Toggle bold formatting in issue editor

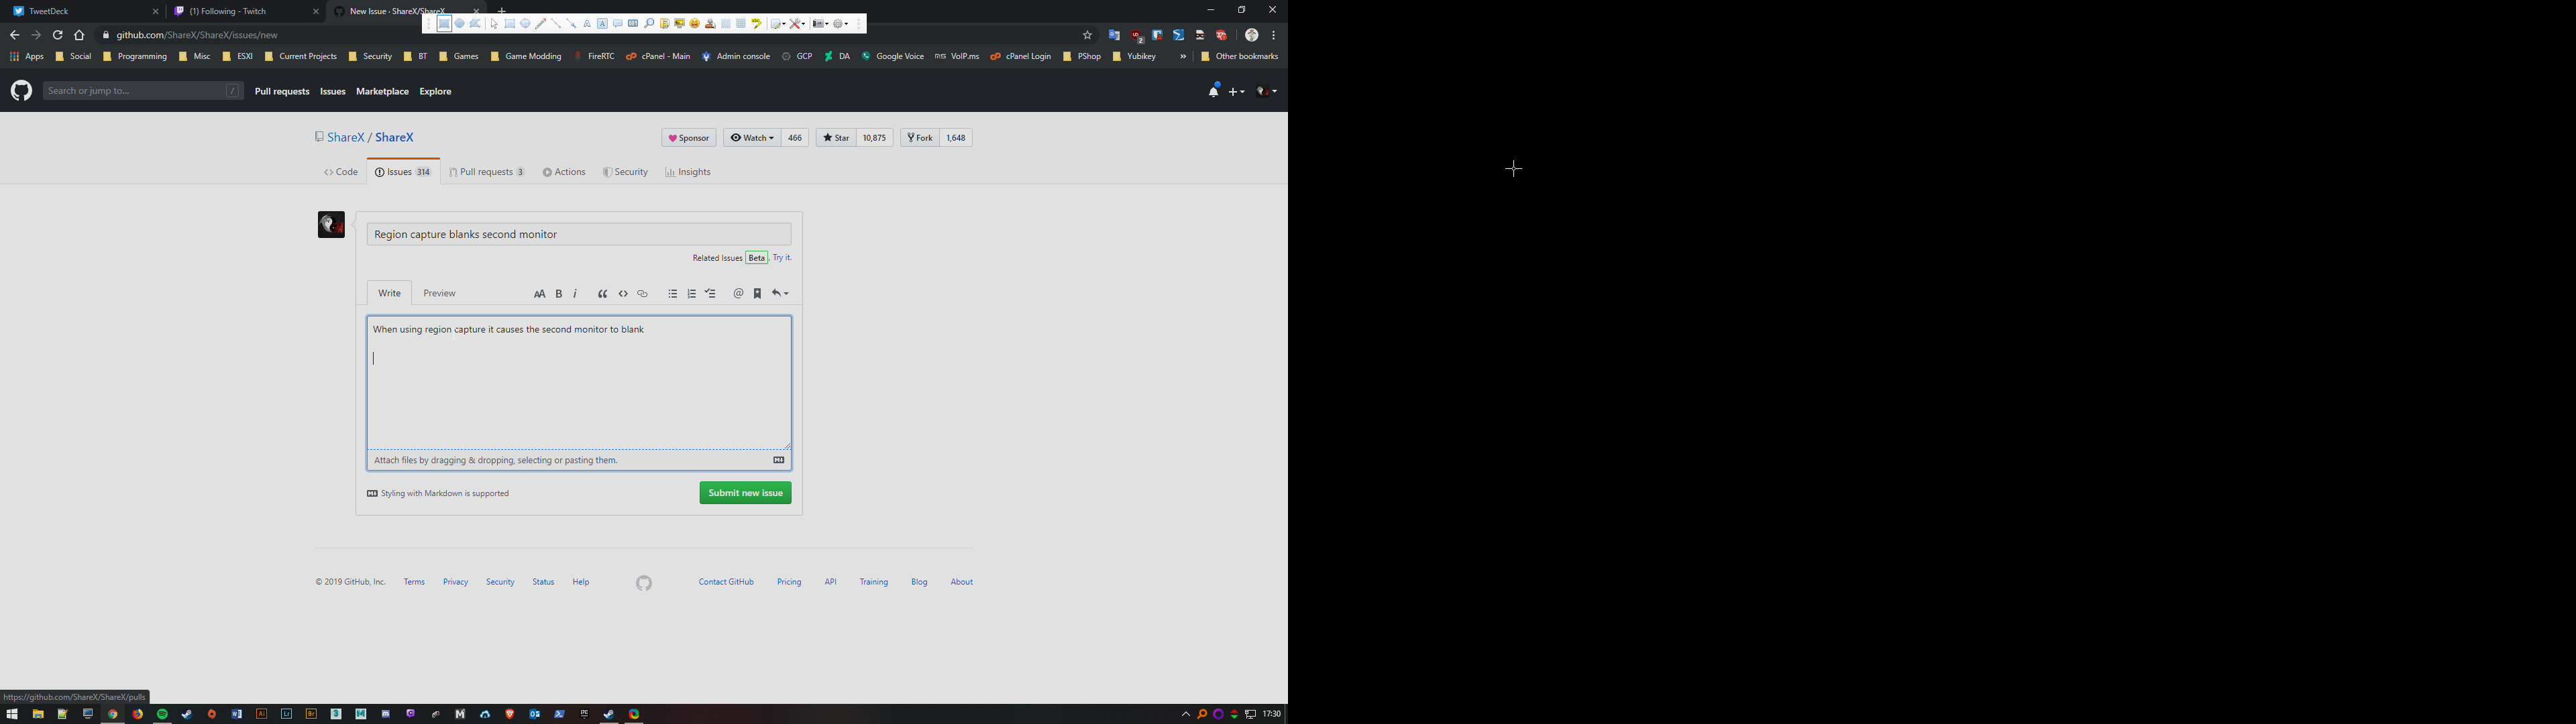559,294
